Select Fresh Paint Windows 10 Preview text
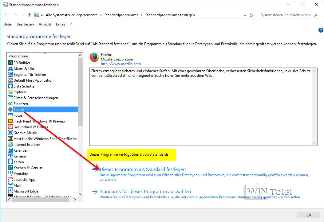 (39, 121)
